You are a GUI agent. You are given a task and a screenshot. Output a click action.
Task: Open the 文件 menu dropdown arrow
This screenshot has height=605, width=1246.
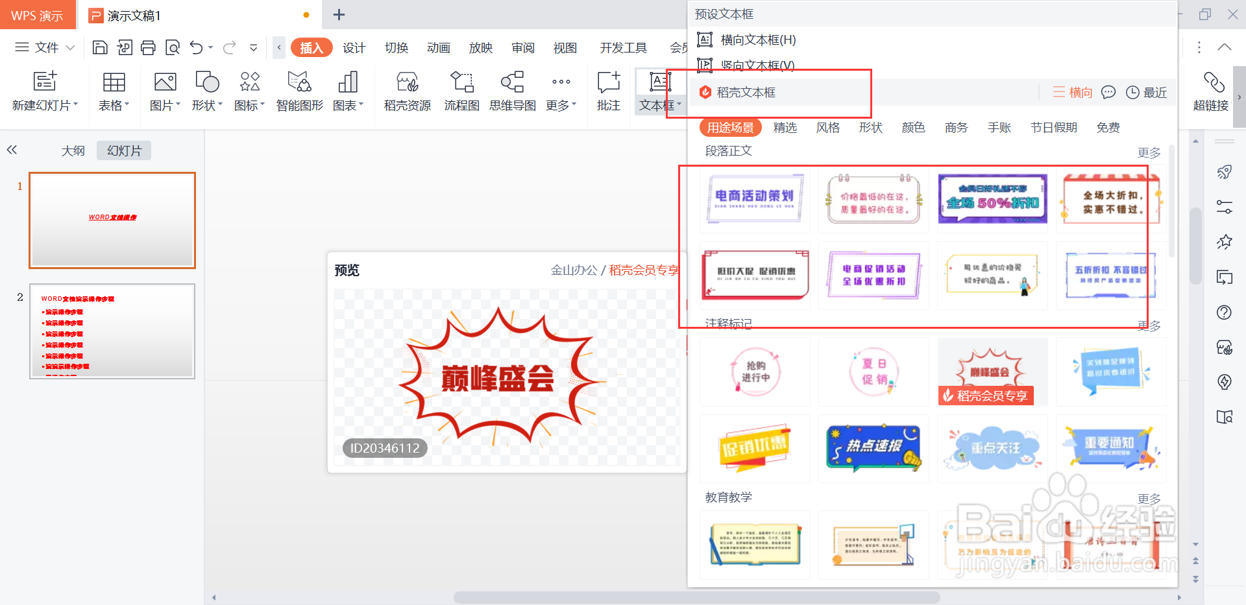click(x=71, y=47)
